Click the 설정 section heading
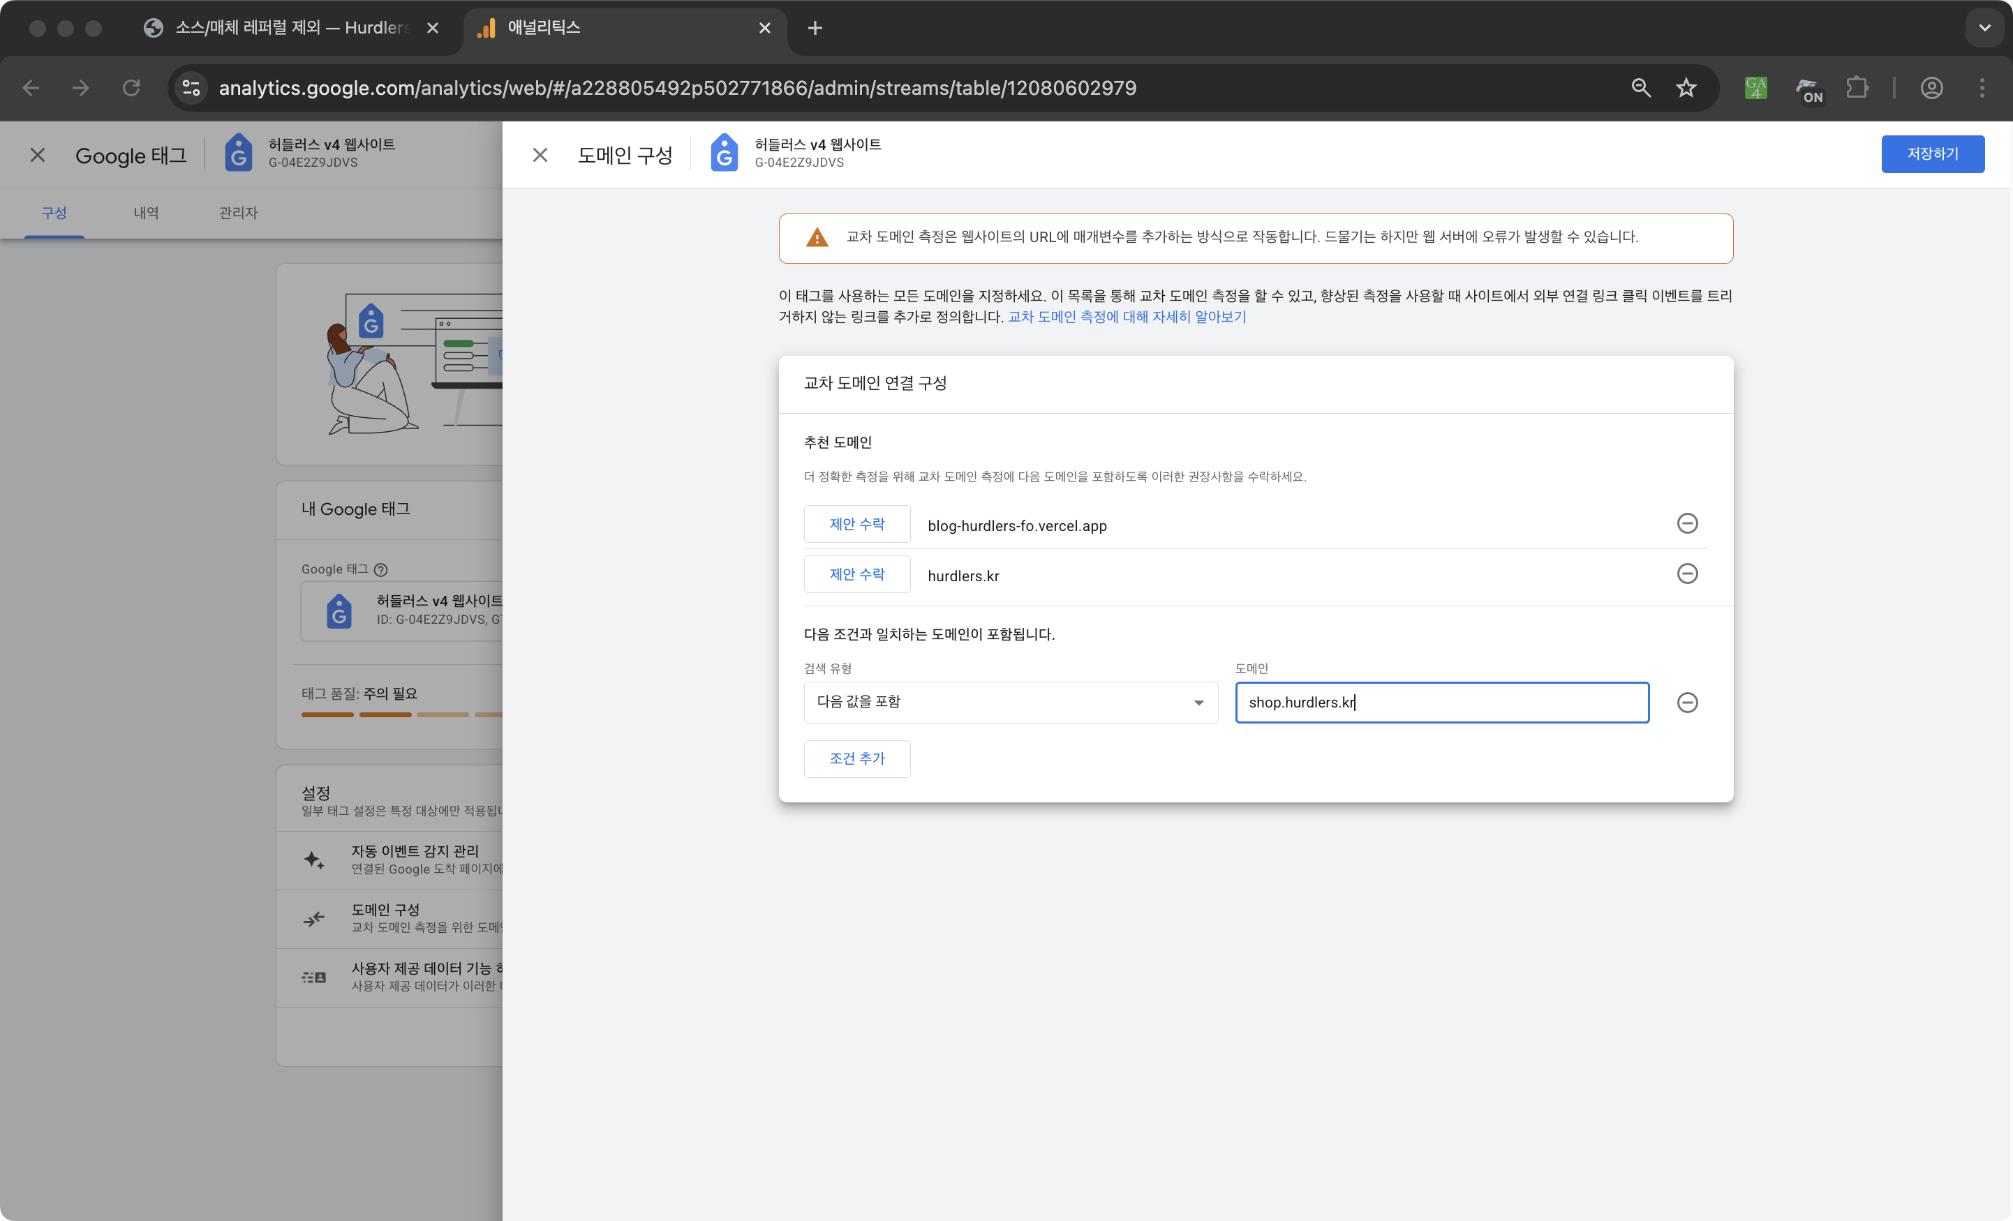Screen dimensions: 2013x1221 tap(315, 793)
